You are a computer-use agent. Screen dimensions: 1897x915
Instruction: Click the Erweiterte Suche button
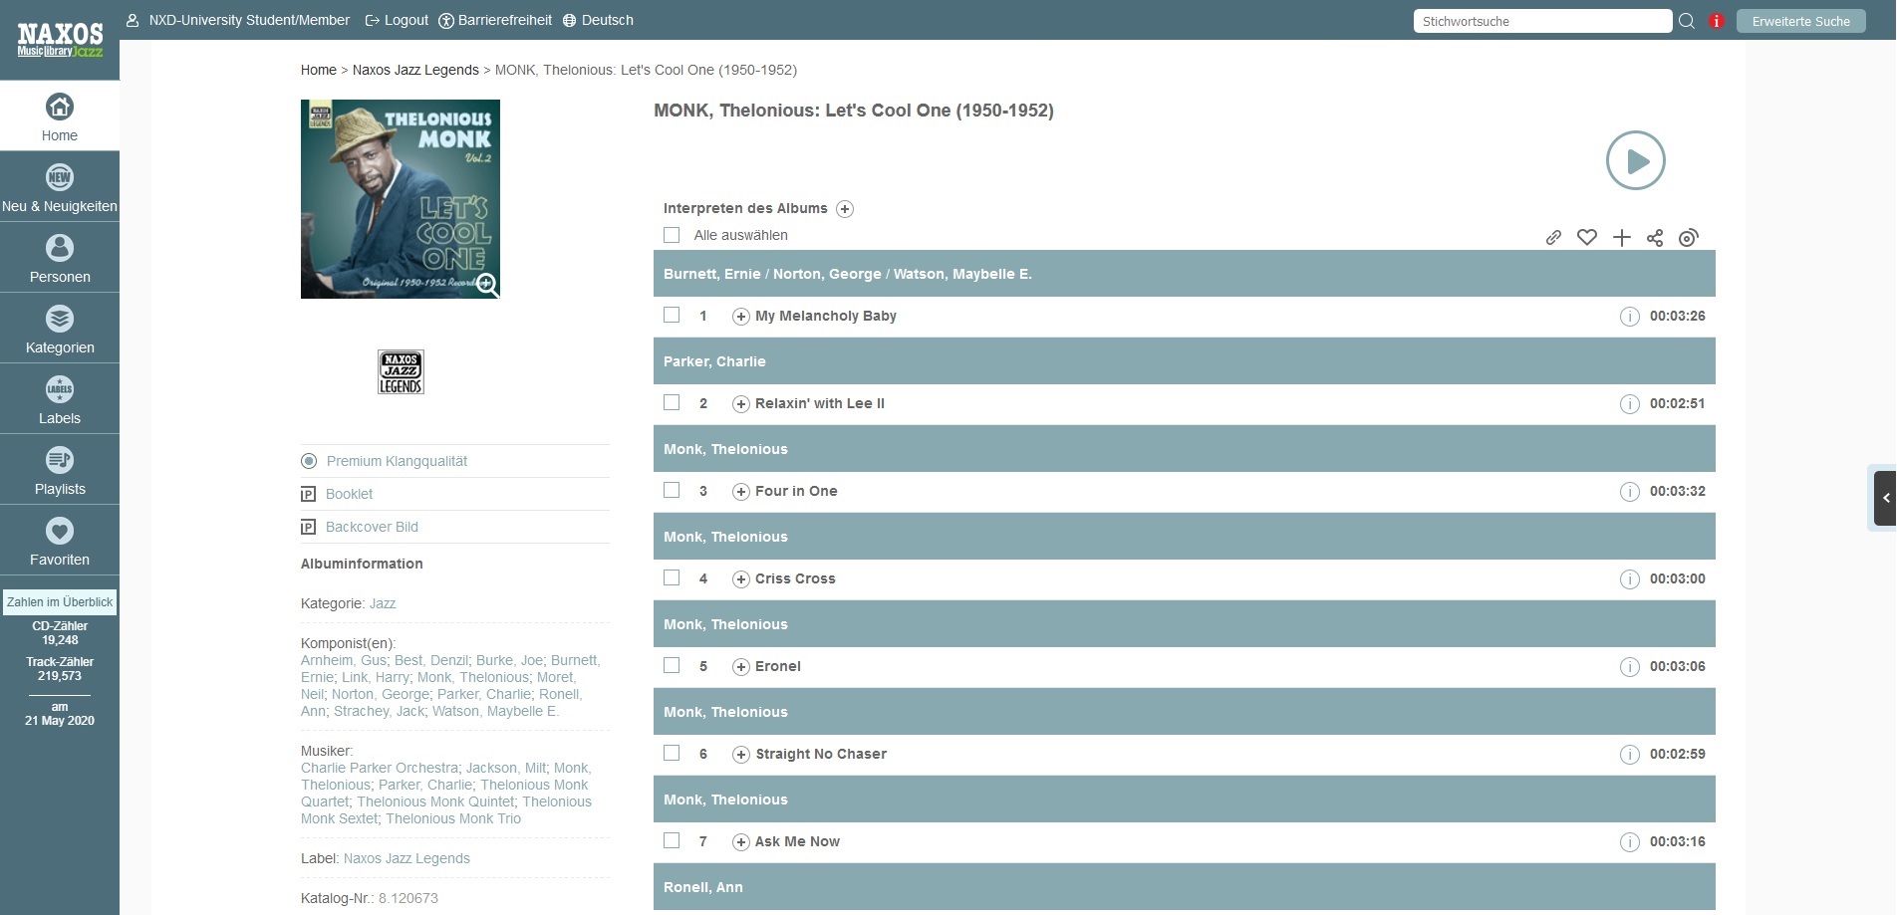click(x=1800, y=21)
